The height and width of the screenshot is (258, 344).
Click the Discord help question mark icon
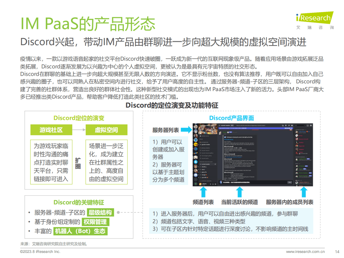pyautogui.click(x=311, y=126)
